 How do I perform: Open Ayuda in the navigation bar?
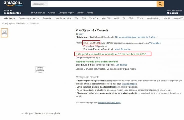click(90, 13)
